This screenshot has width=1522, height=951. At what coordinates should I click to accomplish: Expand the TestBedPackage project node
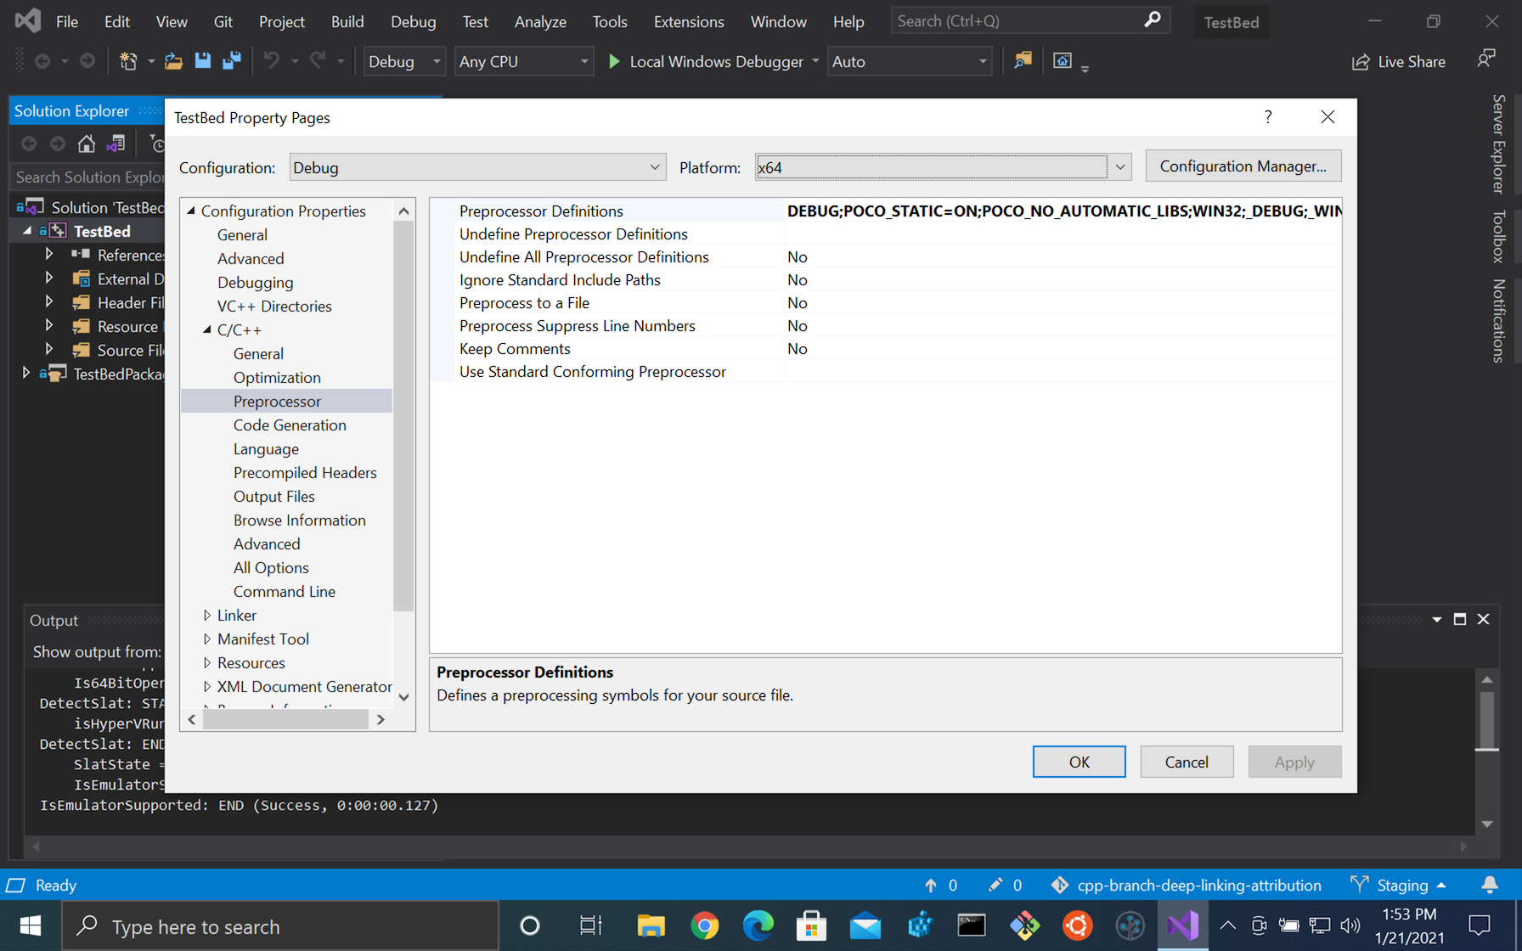[25, 374]
